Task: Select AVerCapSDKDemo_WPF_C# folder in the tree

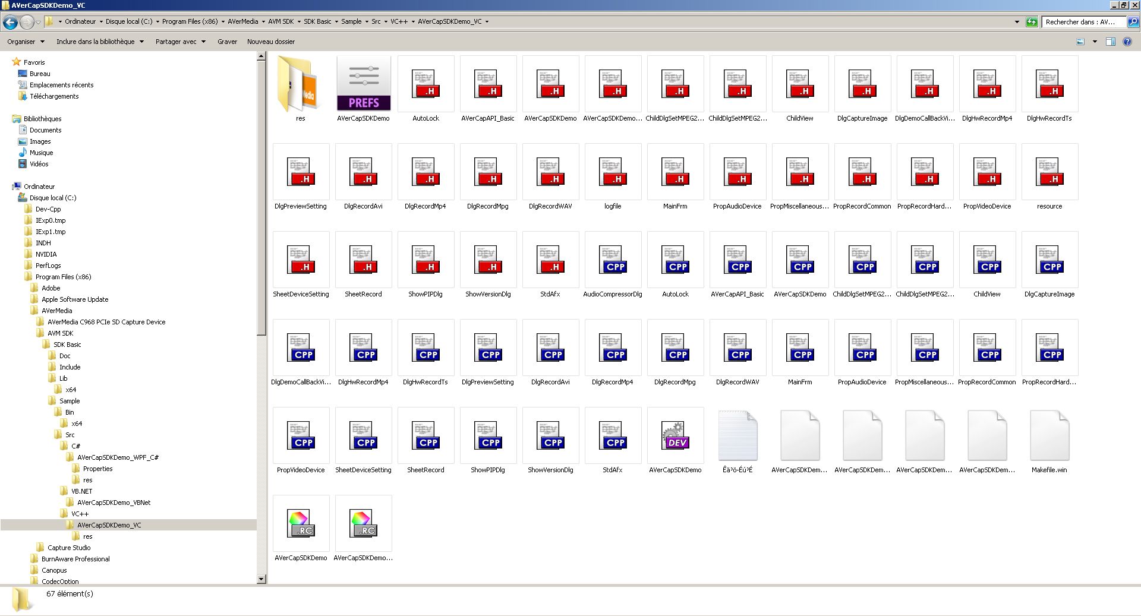Action: click(118, 457)
